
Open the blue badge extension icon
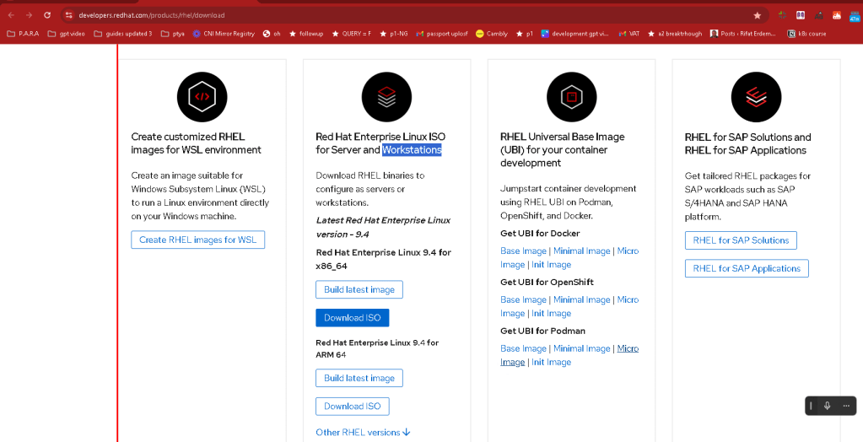pos(855,15)
